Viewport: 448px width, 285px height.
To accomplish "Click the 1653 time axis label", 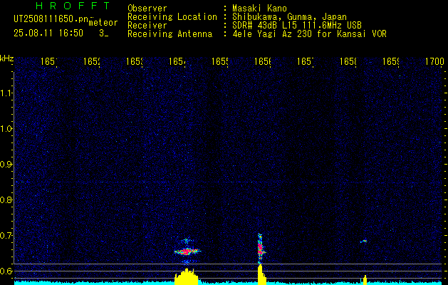I will [135, 61].
